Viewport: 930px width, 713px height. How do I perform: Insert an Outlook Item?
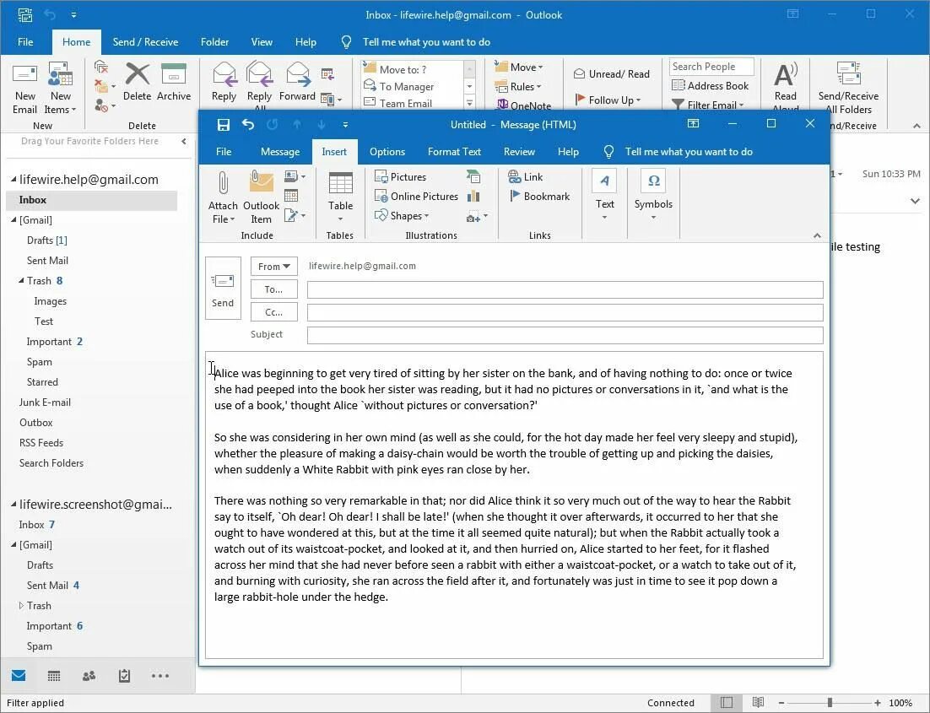tap(261, 197)
